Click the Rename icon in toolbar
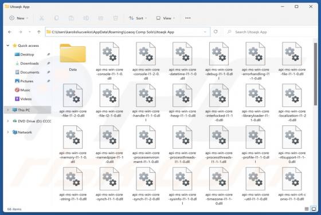The width and height of the screenshot is (321, 215). 86,18
